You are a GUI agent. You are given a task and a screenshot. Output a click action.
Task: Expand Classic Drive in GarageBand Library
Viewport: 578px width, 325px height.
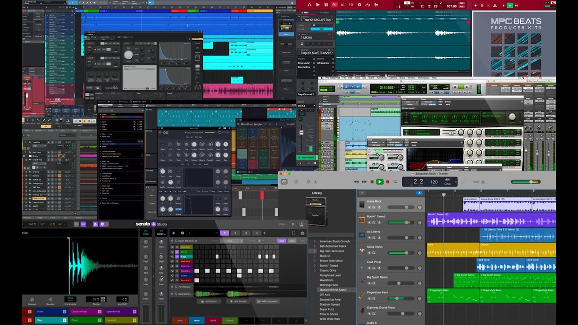315,270
